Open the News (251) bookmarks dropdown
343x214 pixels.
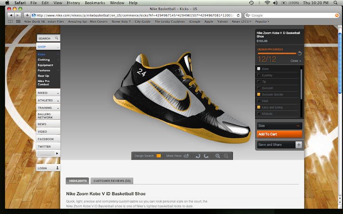click(x=242, y=22)
